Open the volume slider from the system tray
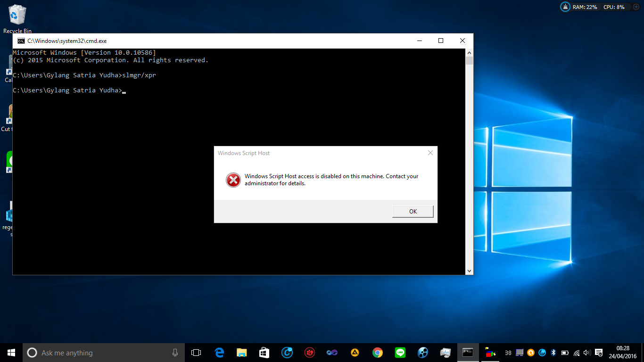Image resolution: width=644 pixels, height=362 pixels. [x=587, y=352]
